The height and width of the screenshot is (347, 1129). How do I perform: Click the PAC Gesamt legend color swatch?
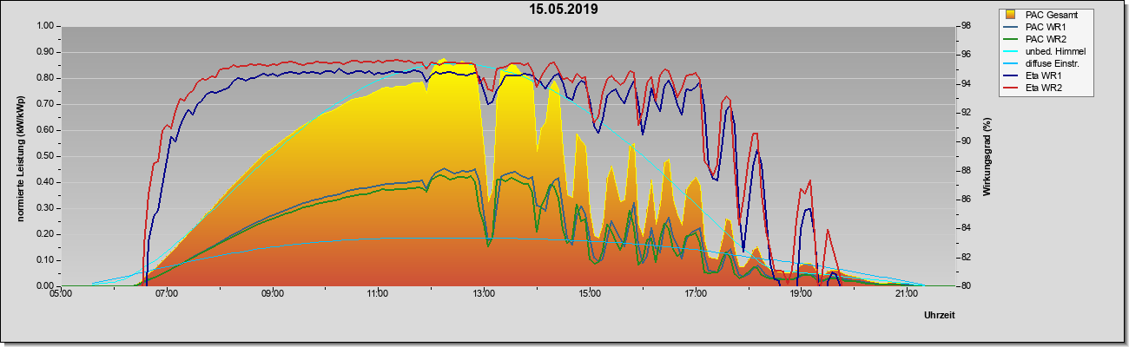coord(1012,15)
